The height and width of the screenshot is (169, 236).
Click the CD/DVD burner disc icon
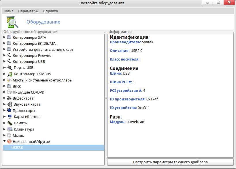coord(9,92)
